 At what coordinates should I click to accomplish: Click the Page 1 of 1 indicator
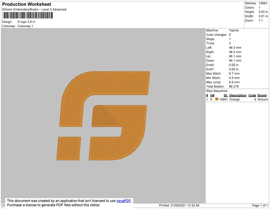click(260, 205)
